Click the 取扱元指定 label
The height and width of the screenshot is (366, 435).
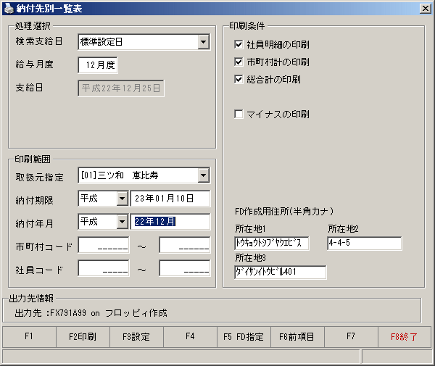(40, 177)
